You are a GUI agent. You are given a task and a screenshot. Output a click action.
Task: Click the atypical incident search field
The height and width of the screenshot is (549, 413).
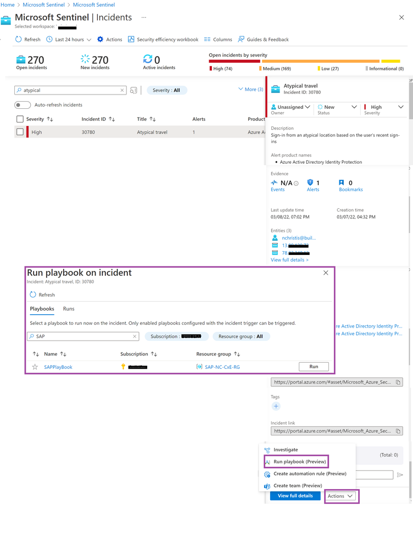70,90
